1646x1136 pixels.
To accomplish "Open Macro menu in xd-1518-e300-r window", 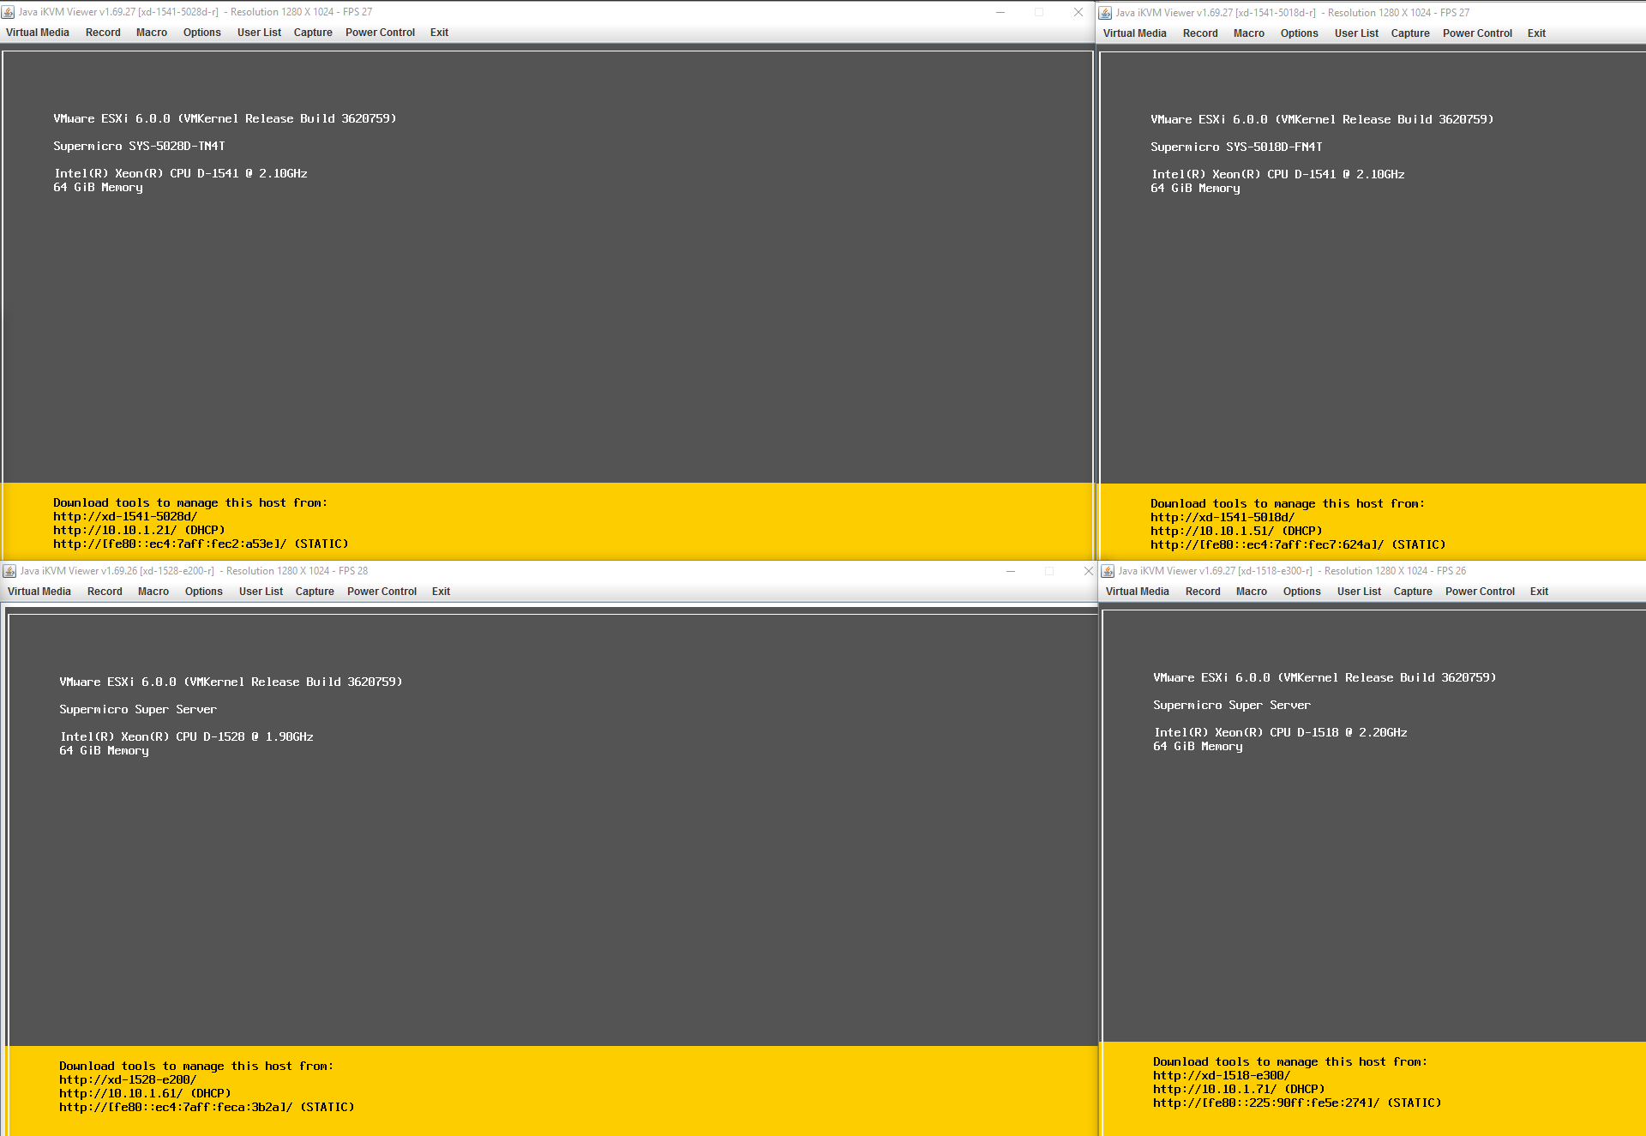I will click(1252, 592).
